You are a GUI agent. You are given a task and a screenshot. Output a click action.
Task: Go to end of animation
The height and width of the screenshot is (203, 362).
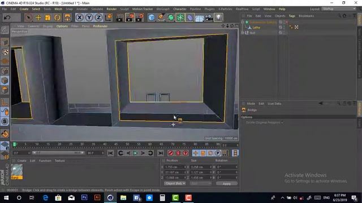click(x=161, y=153)
